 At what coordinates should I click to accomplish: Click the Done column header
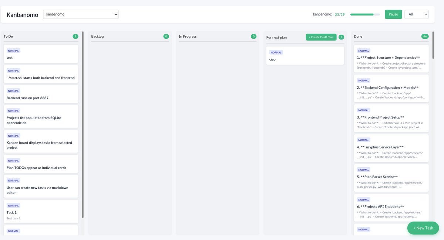[358, 37]
